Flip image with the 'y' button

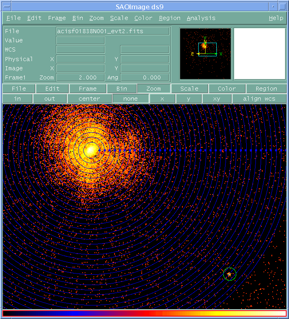(188, 99)
